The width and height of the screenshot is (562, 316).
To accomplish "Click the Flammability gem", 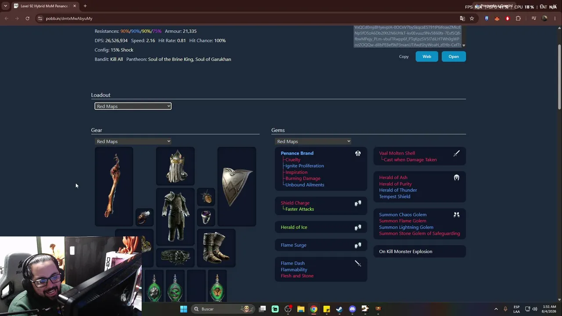I will coord(294,269).
